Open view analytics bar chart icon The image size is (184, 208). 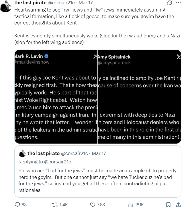[x=130, y=204]
